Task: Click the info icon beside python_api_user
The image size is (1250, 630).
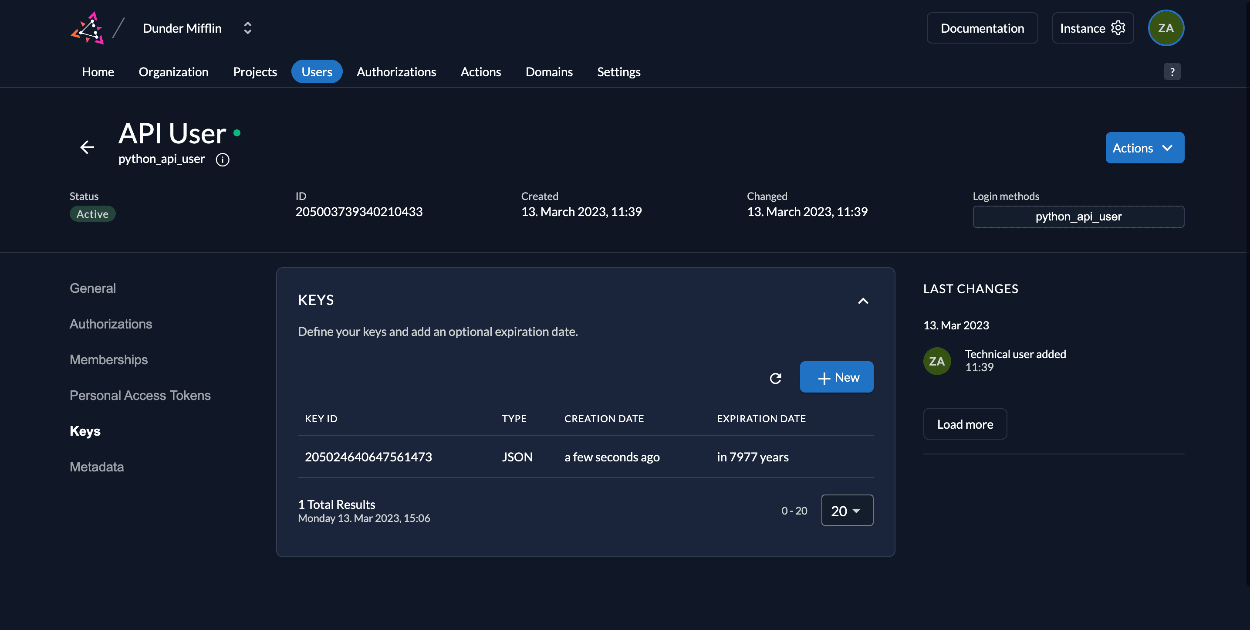Action: coord(222,160)
